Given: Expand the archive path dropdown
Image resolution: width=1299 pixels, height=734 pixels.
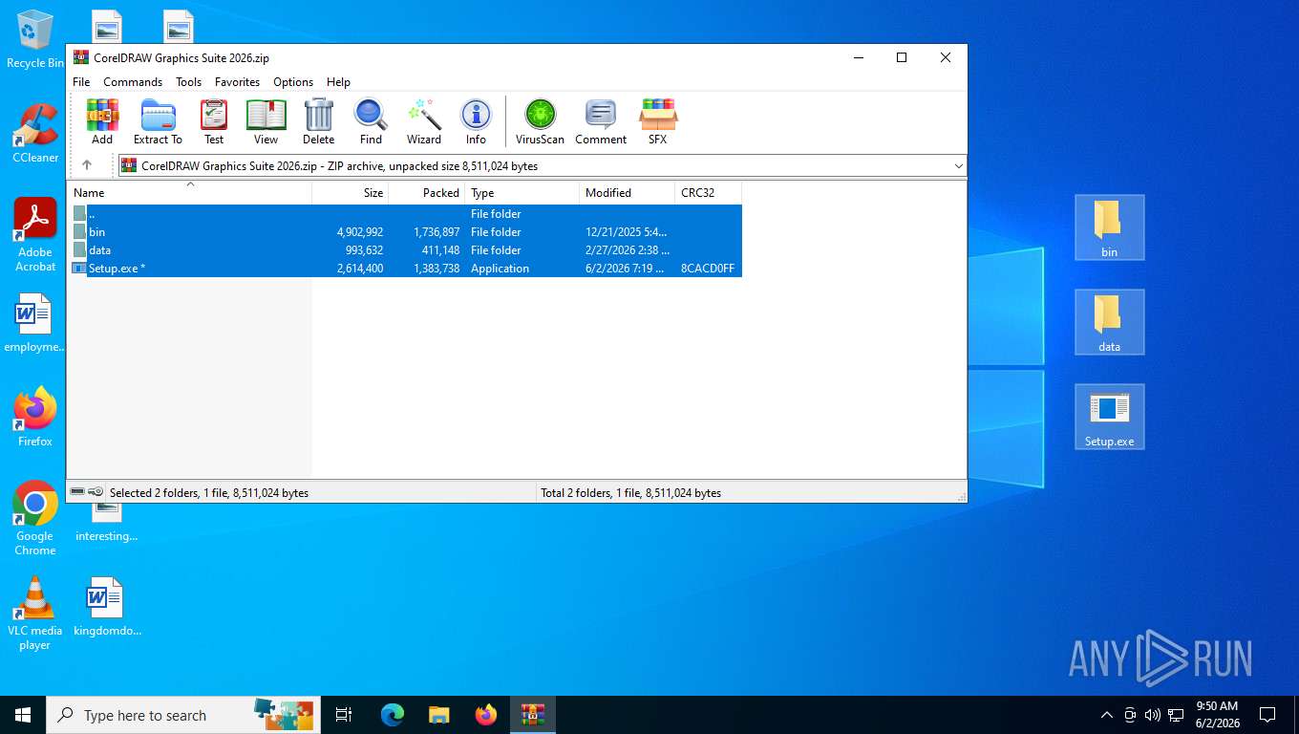Looking at the screenshot, I should pos(958,166).
